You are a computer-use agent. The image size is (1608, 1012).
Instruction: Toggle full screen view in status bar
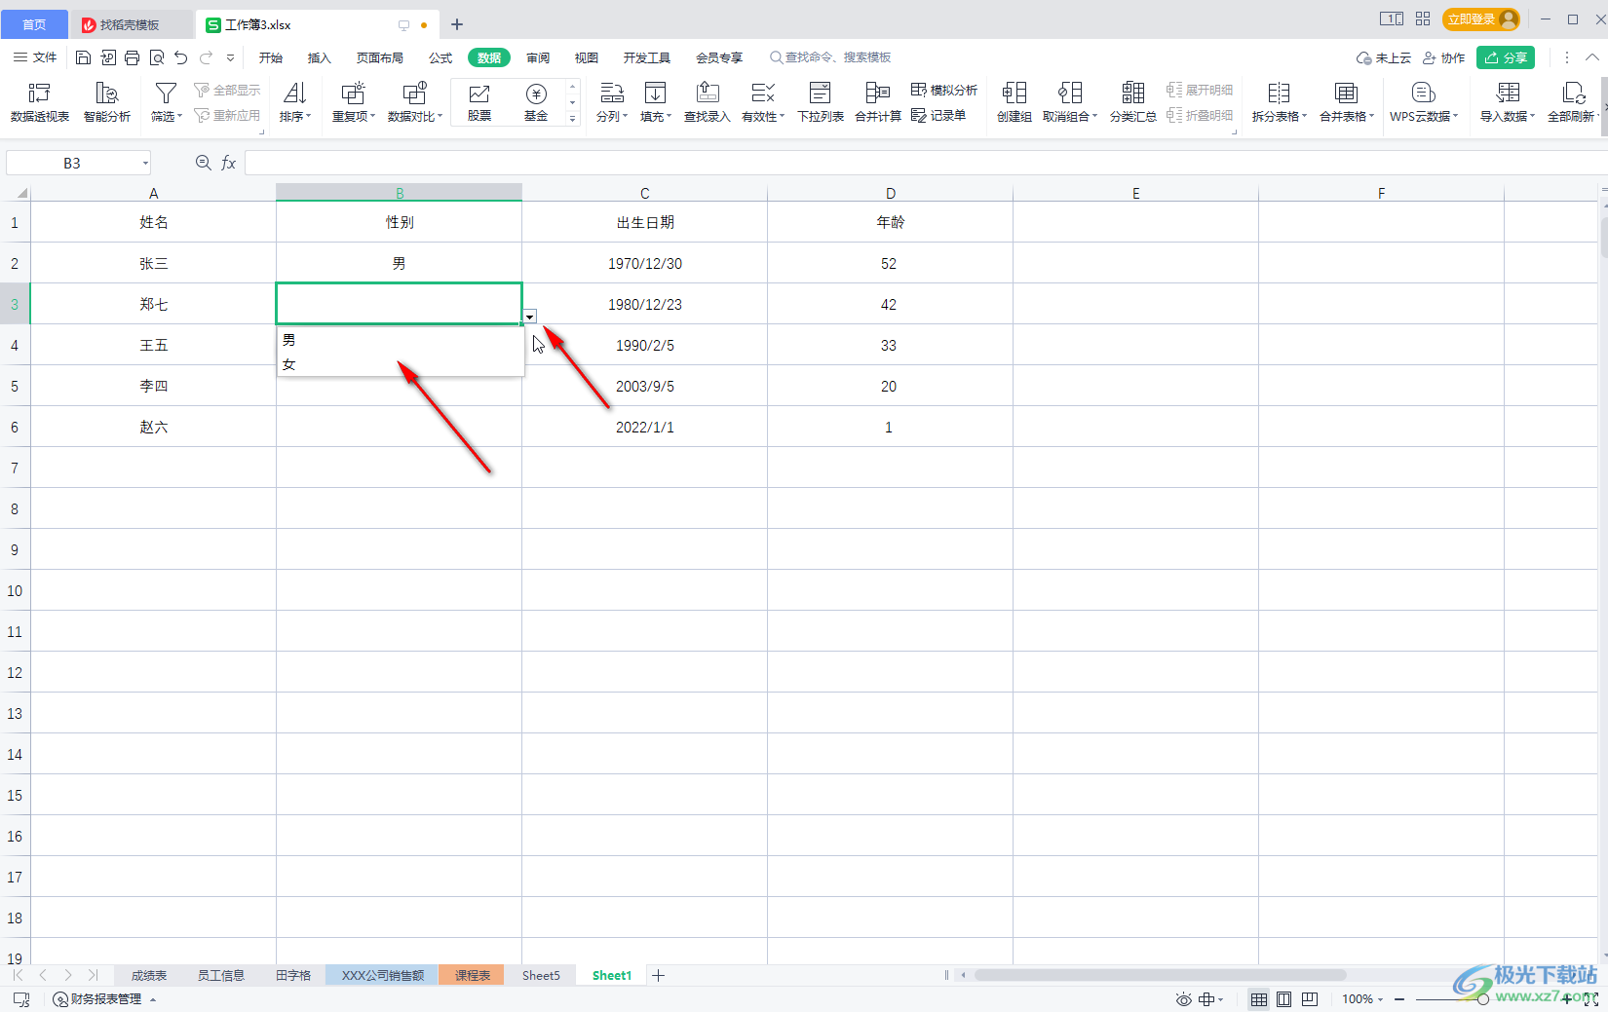1591,999
